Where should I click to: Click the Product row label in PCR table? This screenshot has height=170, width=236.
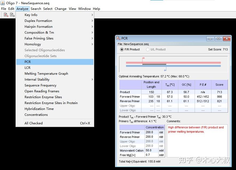(x=125, y=92)
